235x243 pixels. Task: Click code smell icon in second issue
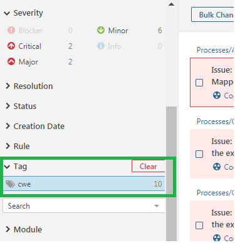coord(217,167)
